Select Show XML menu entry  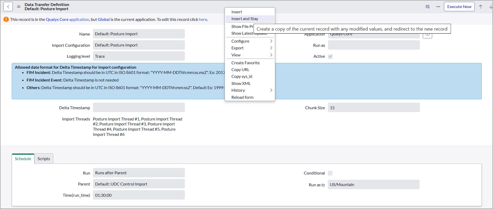[x=250, y=83]
